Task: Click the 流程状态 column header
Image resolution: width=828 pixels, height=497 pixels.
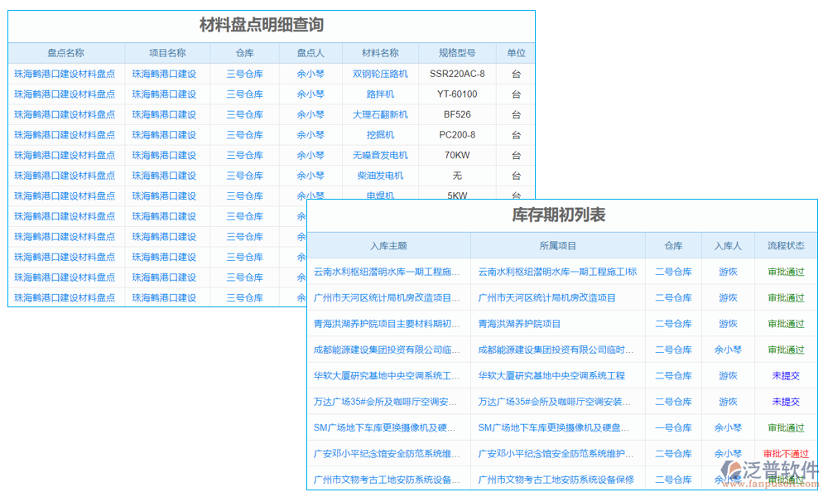Action: pyautogui.click(x=785, y=245)
